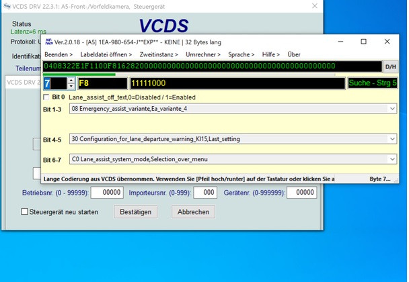This screenshot has width=409, height=282.
Task: Click the Status label in VCDS window
Action: pyautogui.click(x=22, y=24)
